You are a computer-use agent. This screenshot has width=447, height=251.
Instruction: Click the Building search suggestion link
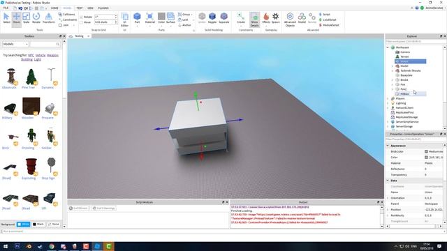click(x=27, y=59)
